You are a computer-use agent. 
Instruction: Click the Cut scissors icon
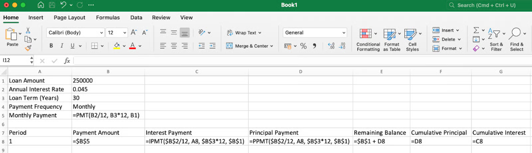[28, 31]
